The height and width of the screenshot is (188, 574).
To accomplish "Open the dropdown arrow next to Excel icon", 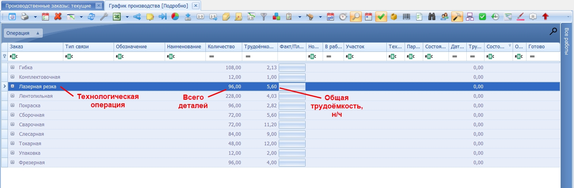I will (127, 17).
